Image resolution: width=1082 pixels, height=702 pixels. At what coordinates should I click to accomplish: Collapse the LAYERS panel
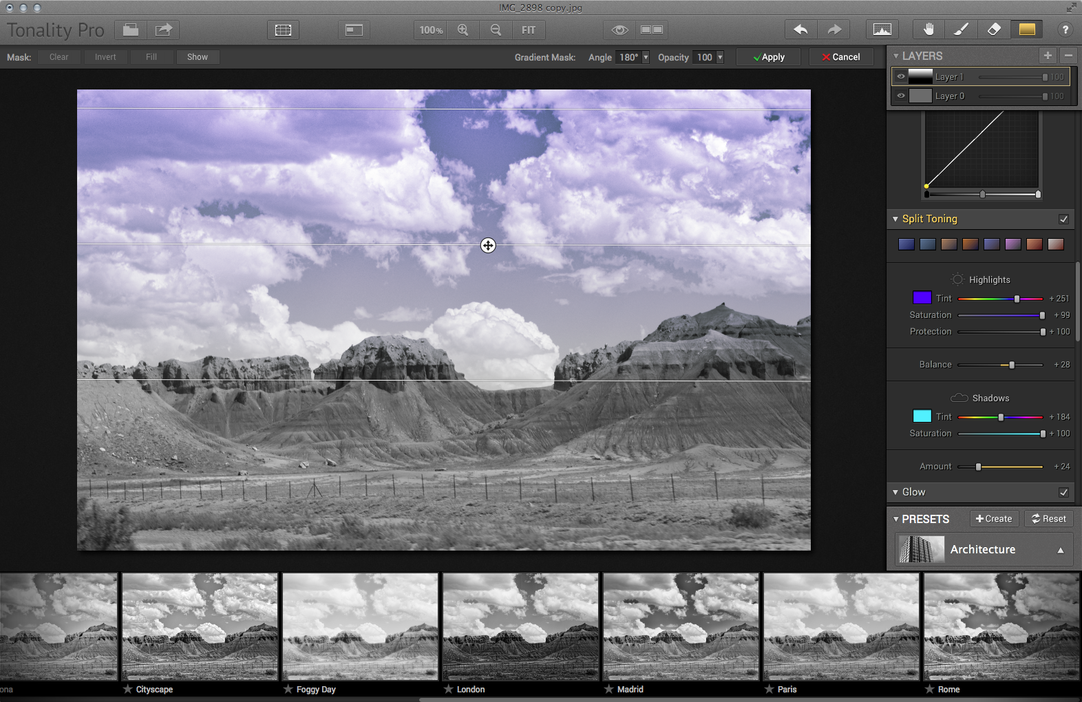[x=896, y=56]
